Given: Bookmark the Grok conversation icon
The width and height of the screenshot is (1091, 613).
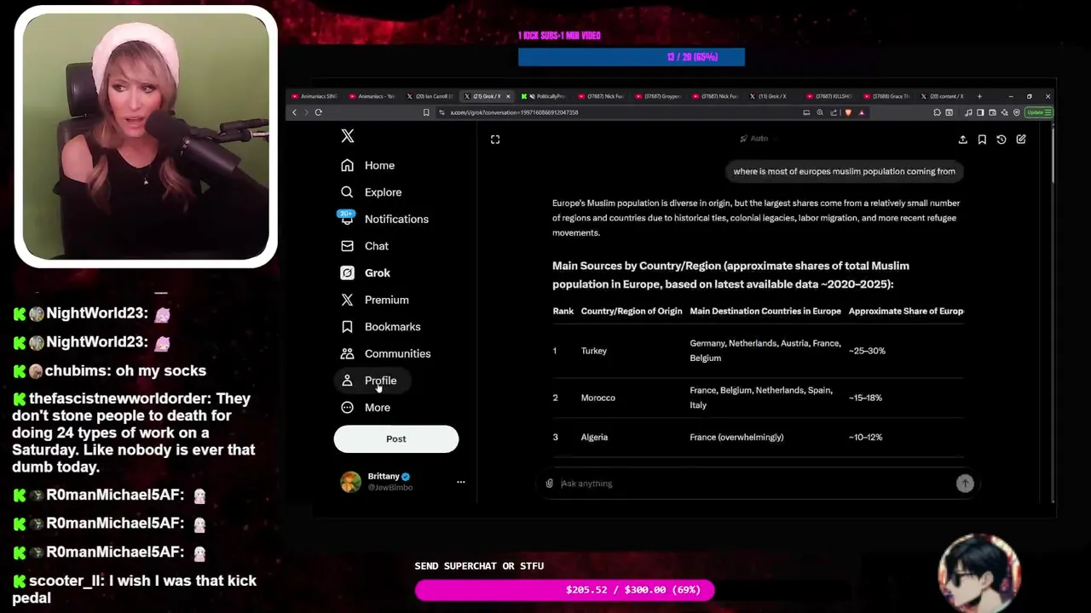Looking at the screenshot, I should (x=982, y=139).
